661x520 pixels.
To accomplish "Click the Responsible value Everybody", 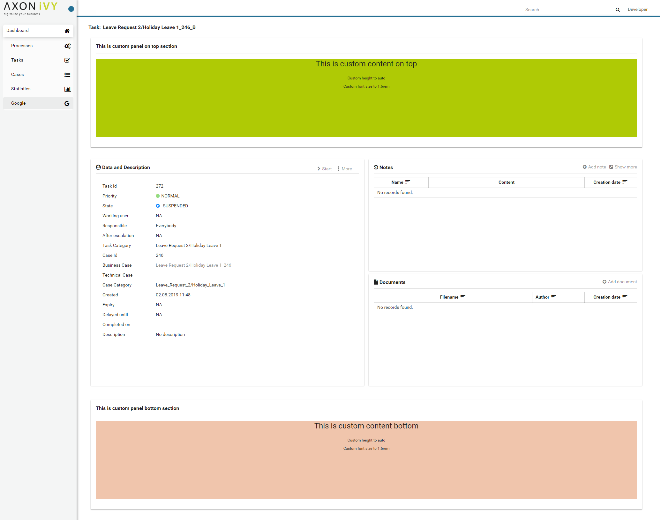I will tap(166, 226).
